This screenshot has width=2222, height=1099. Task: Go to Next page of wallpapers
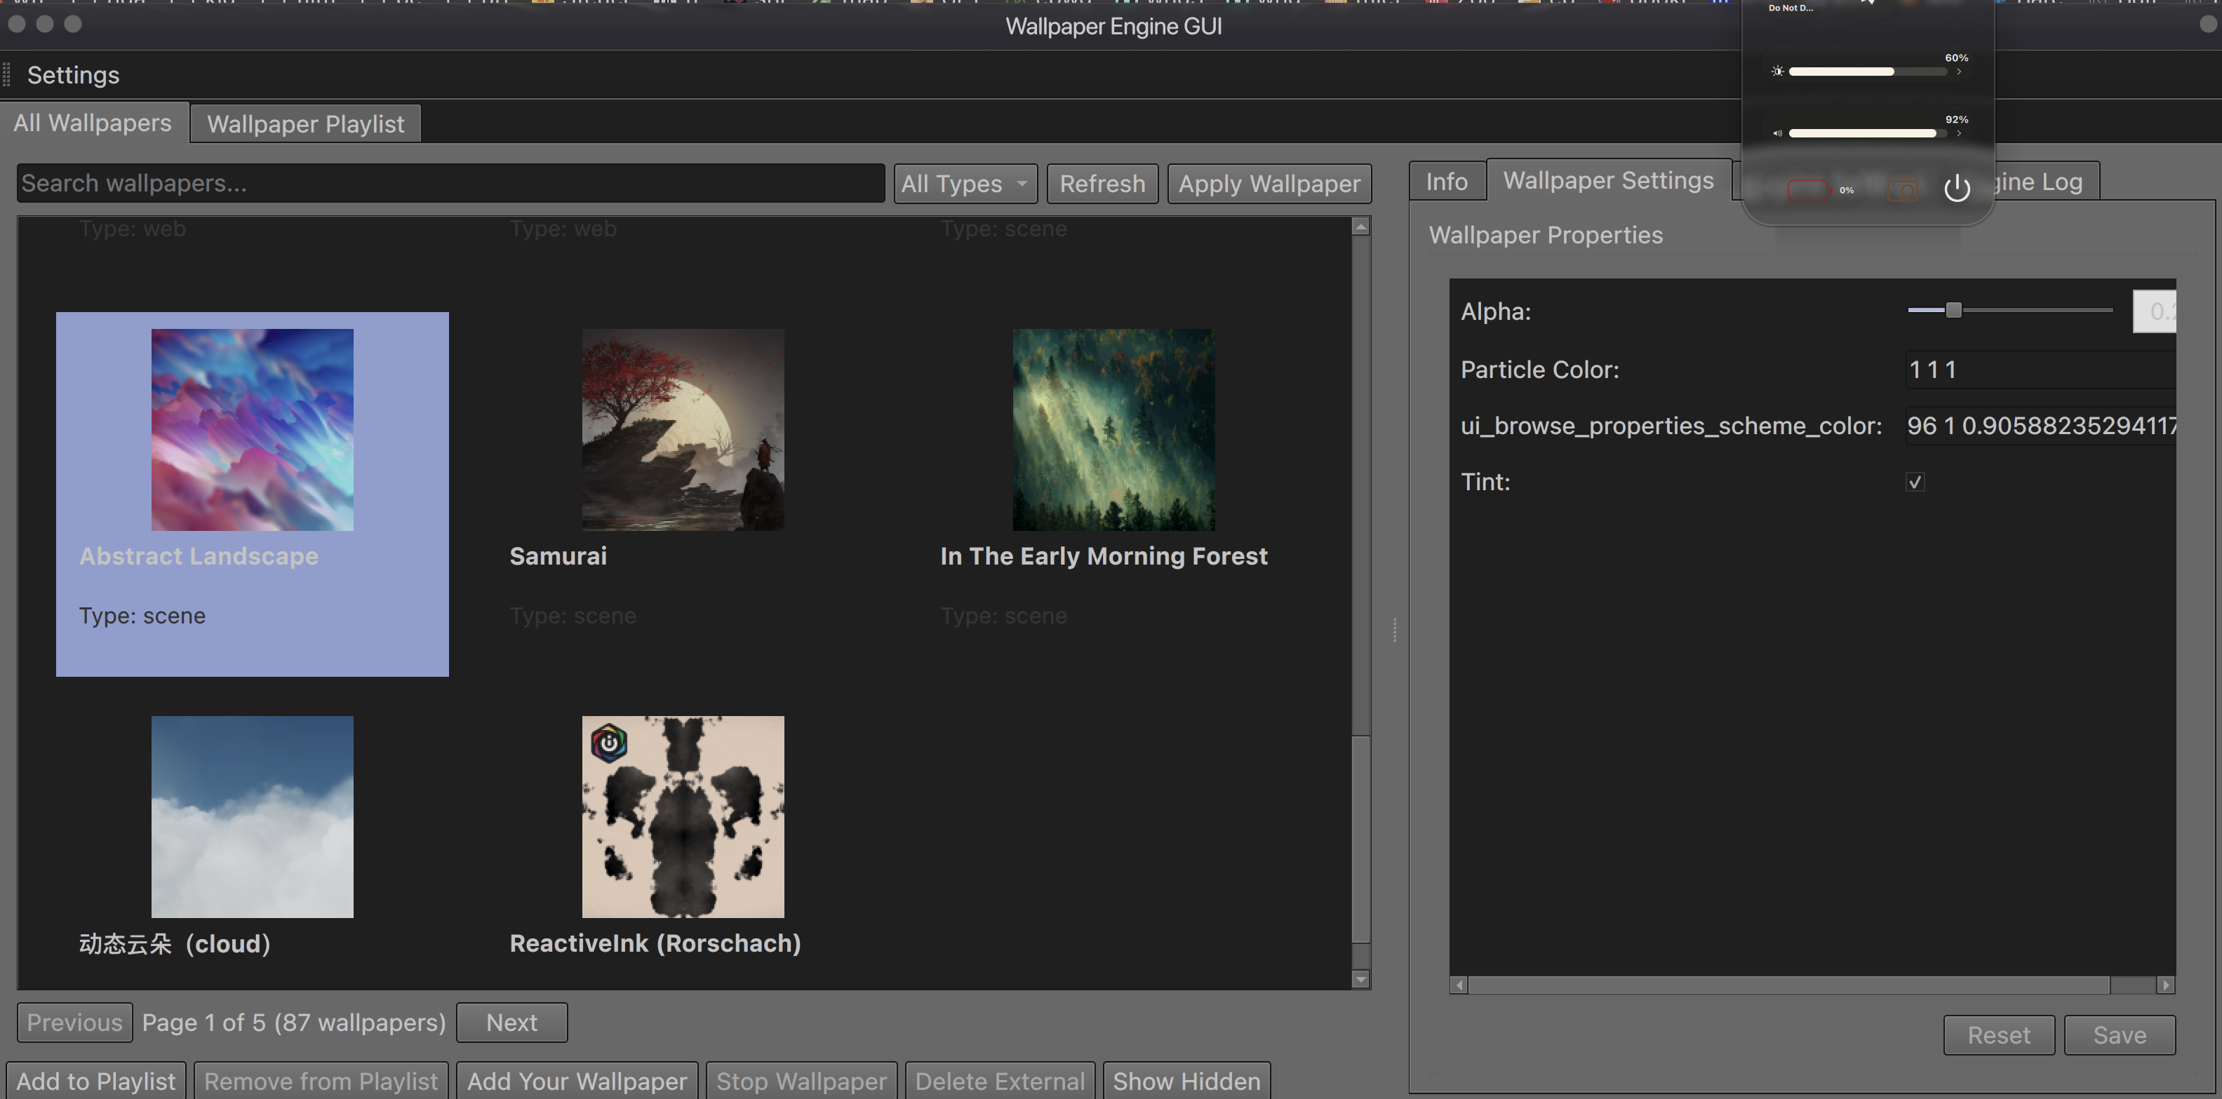[511, 1023]
